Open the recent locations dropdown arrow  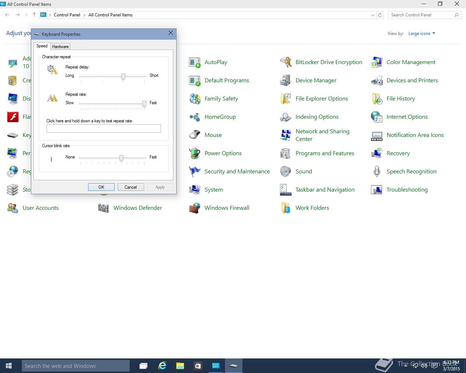coord(26,15)
